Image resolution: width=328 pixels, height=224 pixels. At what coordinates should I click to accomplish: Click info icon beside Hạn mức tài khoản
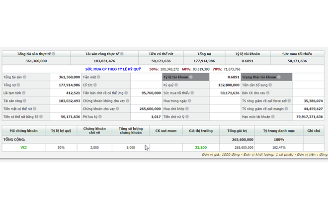273,116
